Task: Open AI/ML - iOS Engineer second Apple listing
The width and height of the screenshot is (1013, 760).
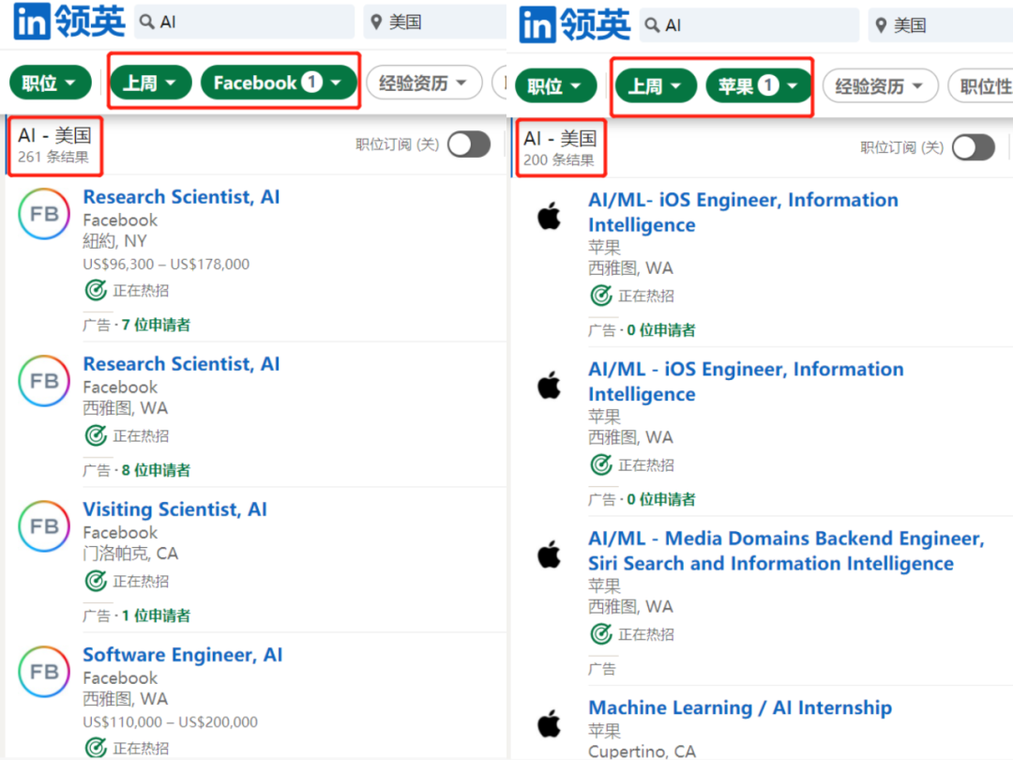Action: pyautogui.click(x=746, y=381)
